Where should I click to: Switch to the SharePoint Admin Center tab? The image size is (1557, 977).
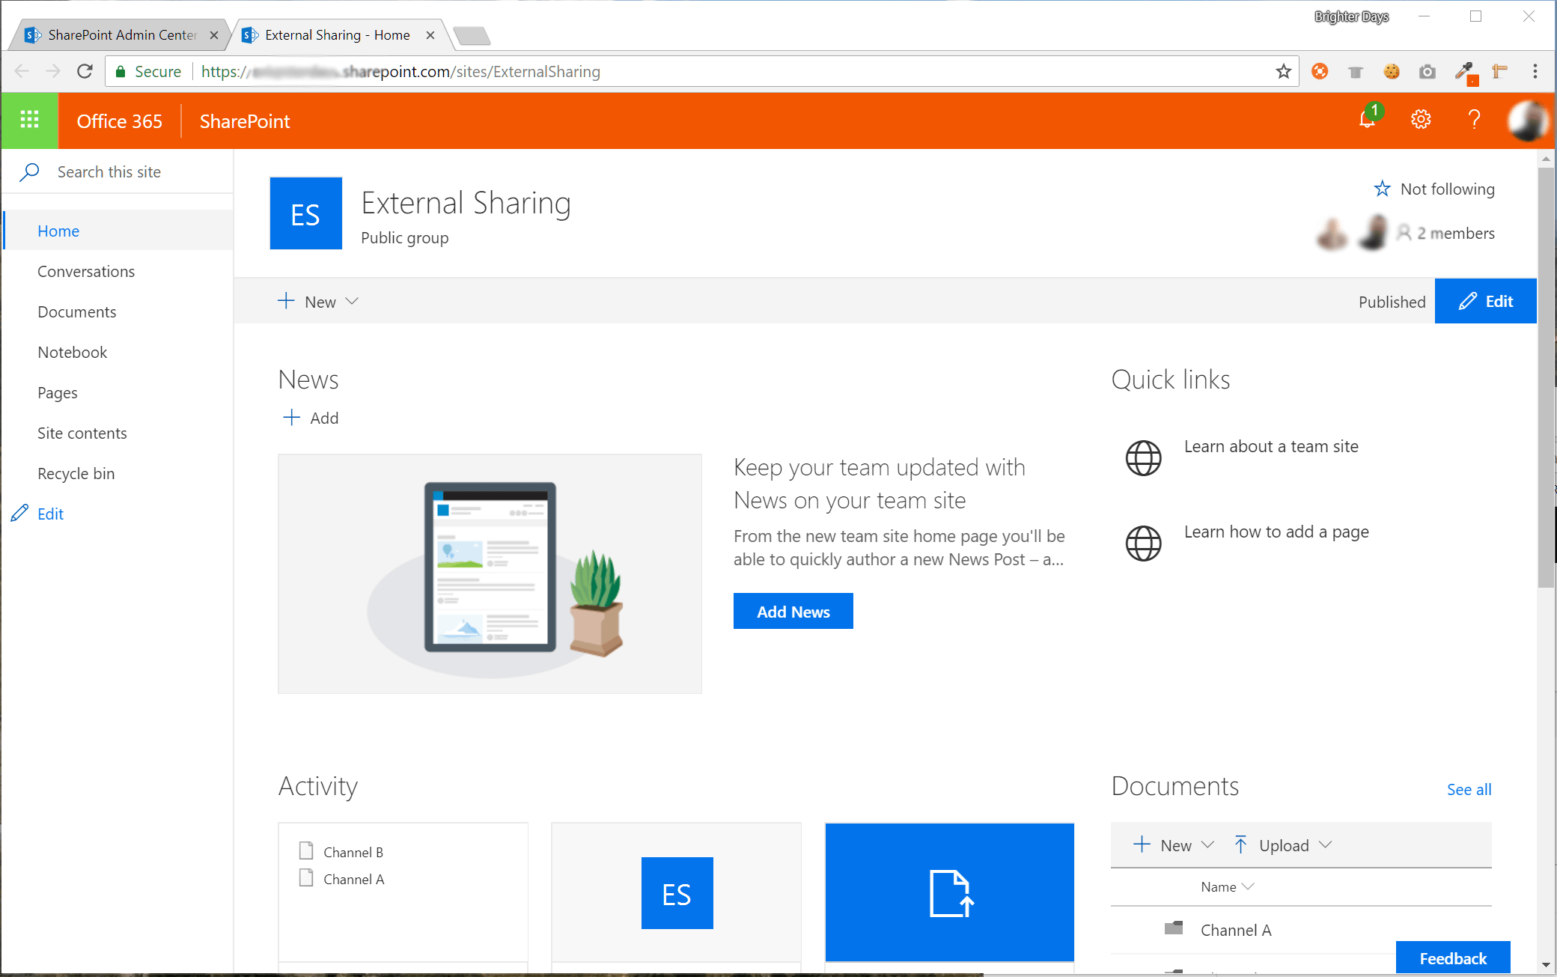[x=121, y=35]
